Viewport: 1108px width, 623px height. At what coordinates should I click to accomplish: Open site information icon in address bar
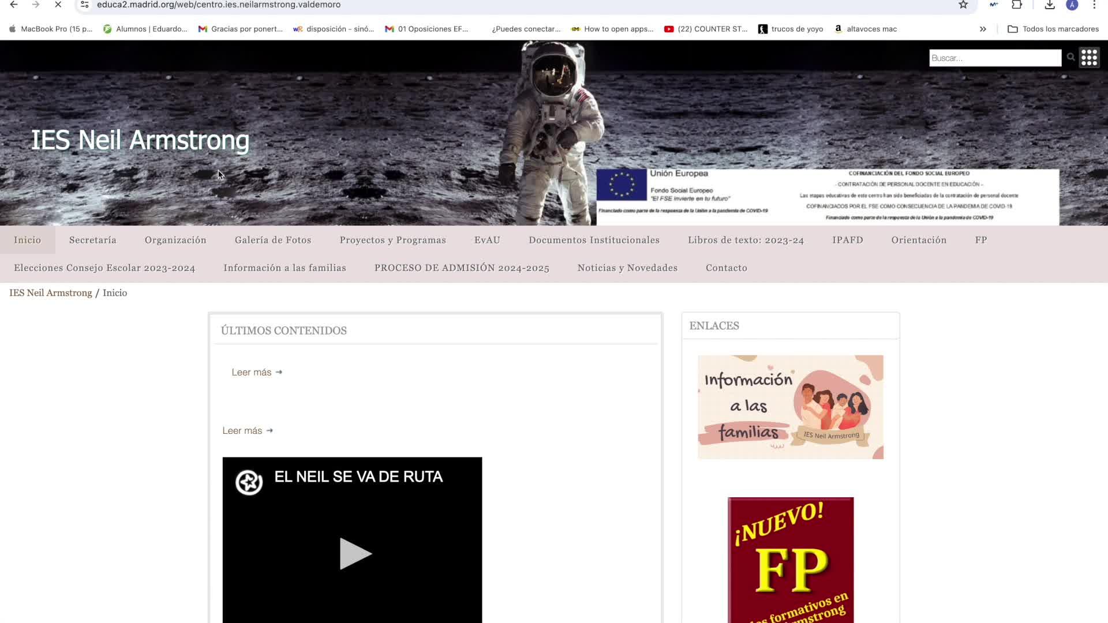click(85, 5)
